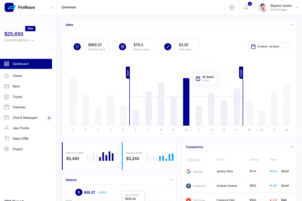Screen dimensions: 302x201
Task: Open settings via the gear icon
Action: (x=232, y=7)
